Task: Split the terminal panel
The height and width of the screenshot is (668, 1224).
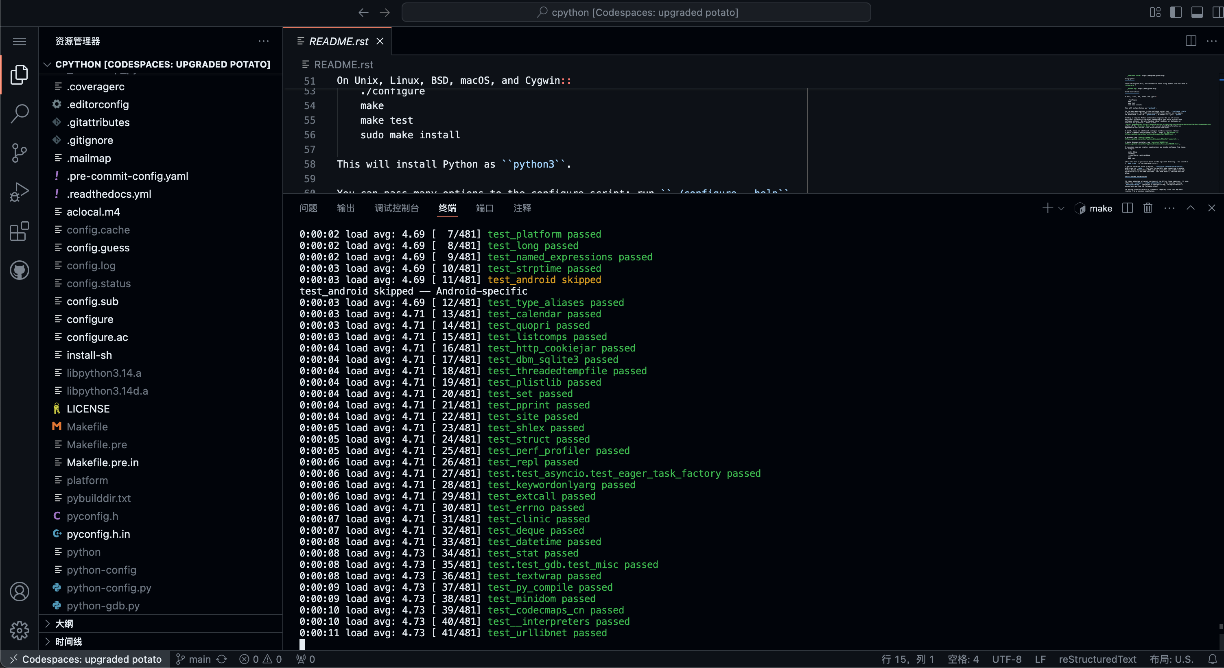Action: tap(1127, 208)
